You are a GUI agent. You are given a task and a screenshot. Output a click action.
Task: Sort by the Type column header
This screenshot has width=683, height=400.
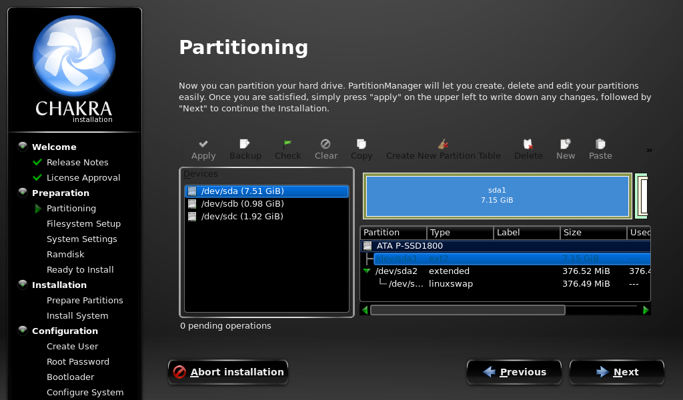tap(460, 233)
